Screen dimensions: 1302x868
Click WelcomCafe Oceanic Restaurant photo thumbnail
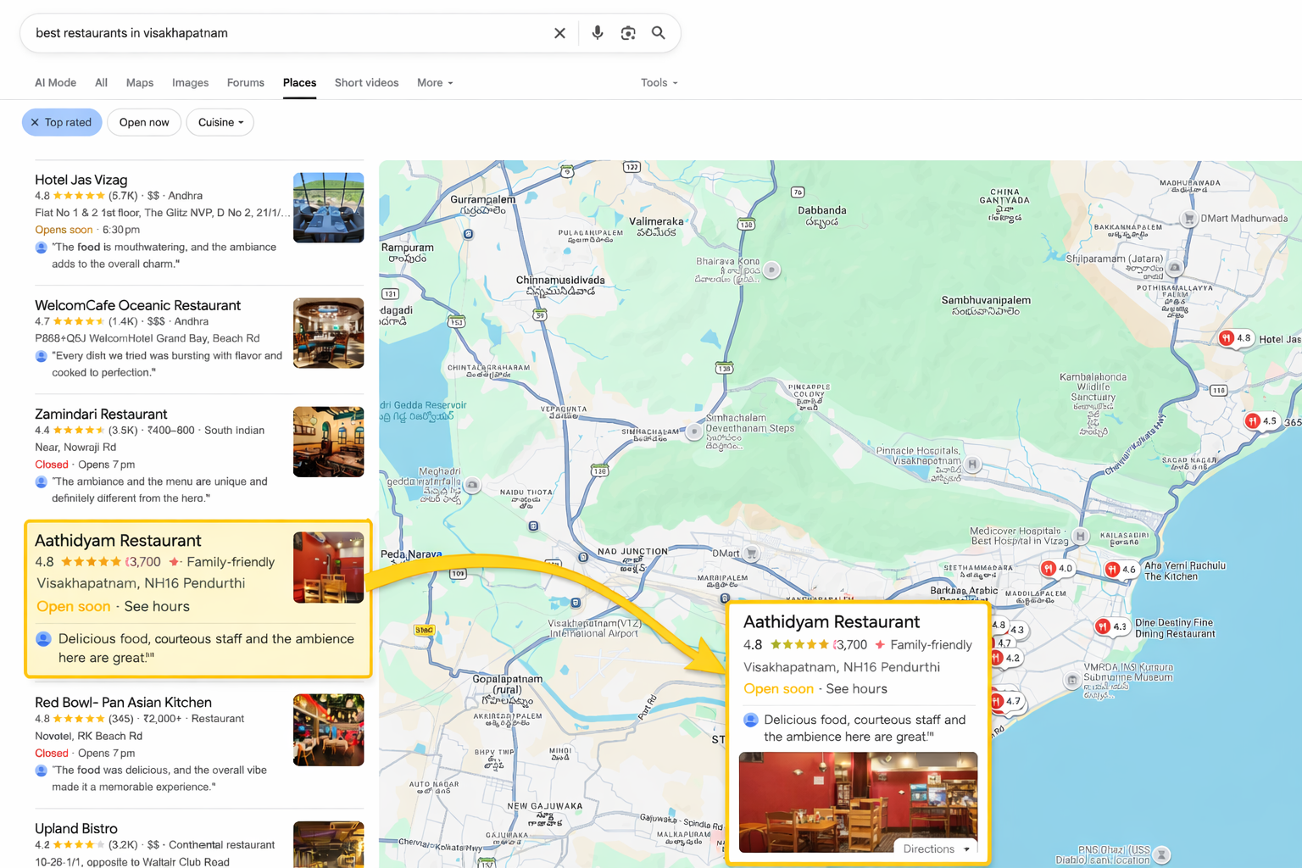(x=328, y=333)
